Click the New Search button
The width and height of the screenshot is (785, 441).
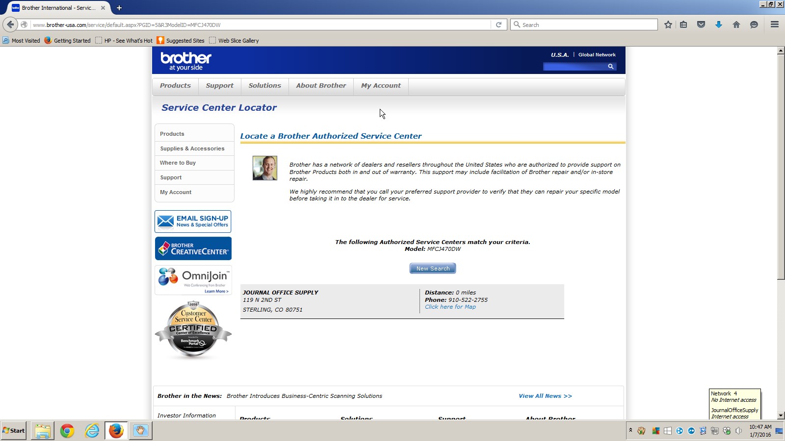tap(433, 269)
